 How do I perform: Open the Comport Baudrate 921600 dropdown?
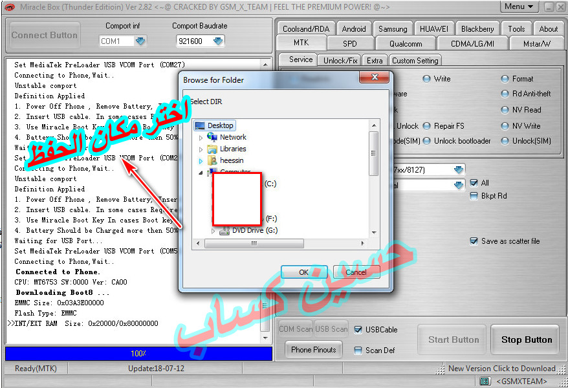[218, 41]
